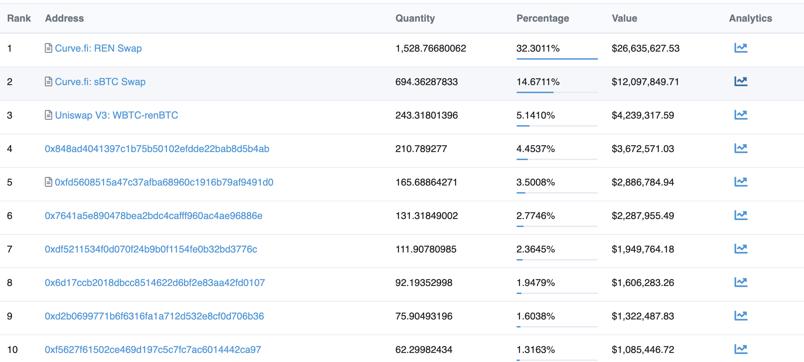The width and height of the screenshot is (804, 362).
Task: Click analytics icon in Uniswap V3 row
Action: pos(740,115)
